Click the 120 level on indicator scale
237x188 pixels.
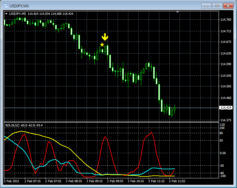point(222,124)
